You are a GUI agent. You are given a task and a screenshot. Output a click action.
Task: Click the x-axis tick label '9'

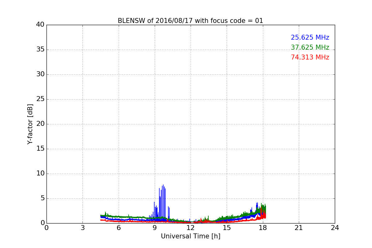(155, 228)
